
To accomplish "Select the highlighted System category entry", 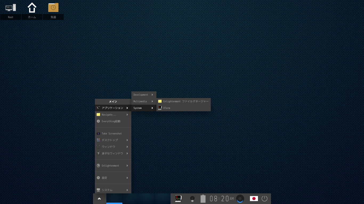I will [x=144, y=108].
